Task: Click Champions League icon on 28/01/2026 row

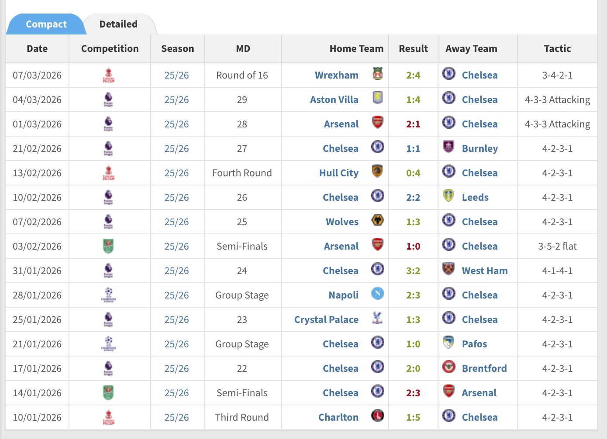Action: (109, 295)
